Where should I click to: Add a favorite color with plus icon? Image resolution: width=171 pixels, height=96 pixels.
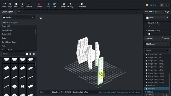[x=149, y=26]
